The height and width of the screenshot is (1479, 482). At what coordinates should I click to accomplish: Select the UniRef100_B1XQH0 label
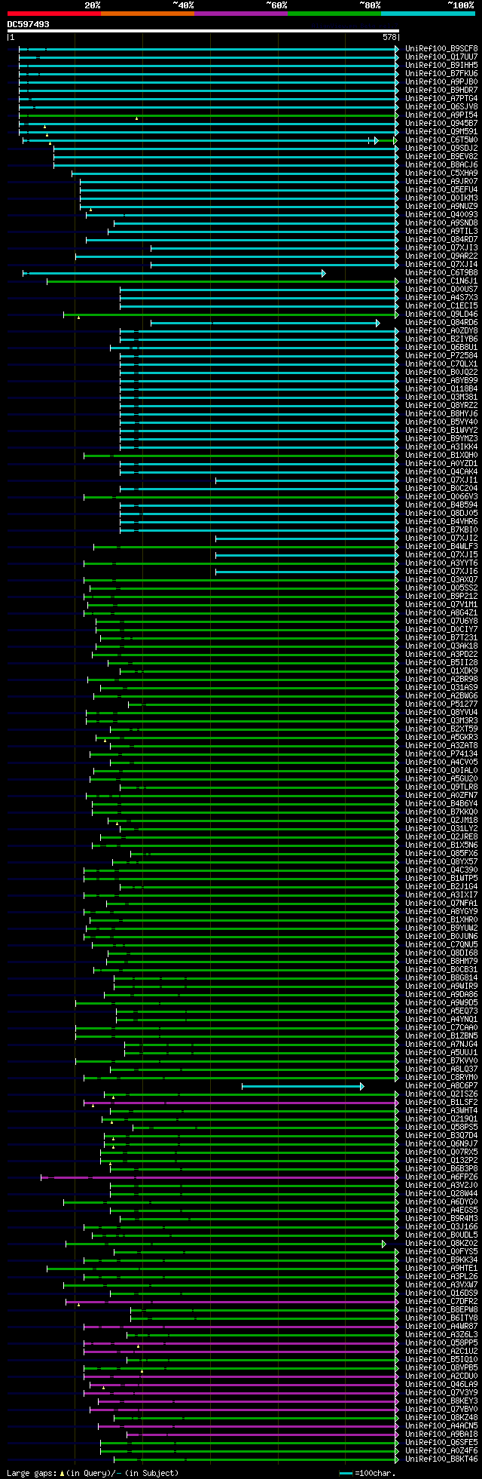[x=441, y=456]
